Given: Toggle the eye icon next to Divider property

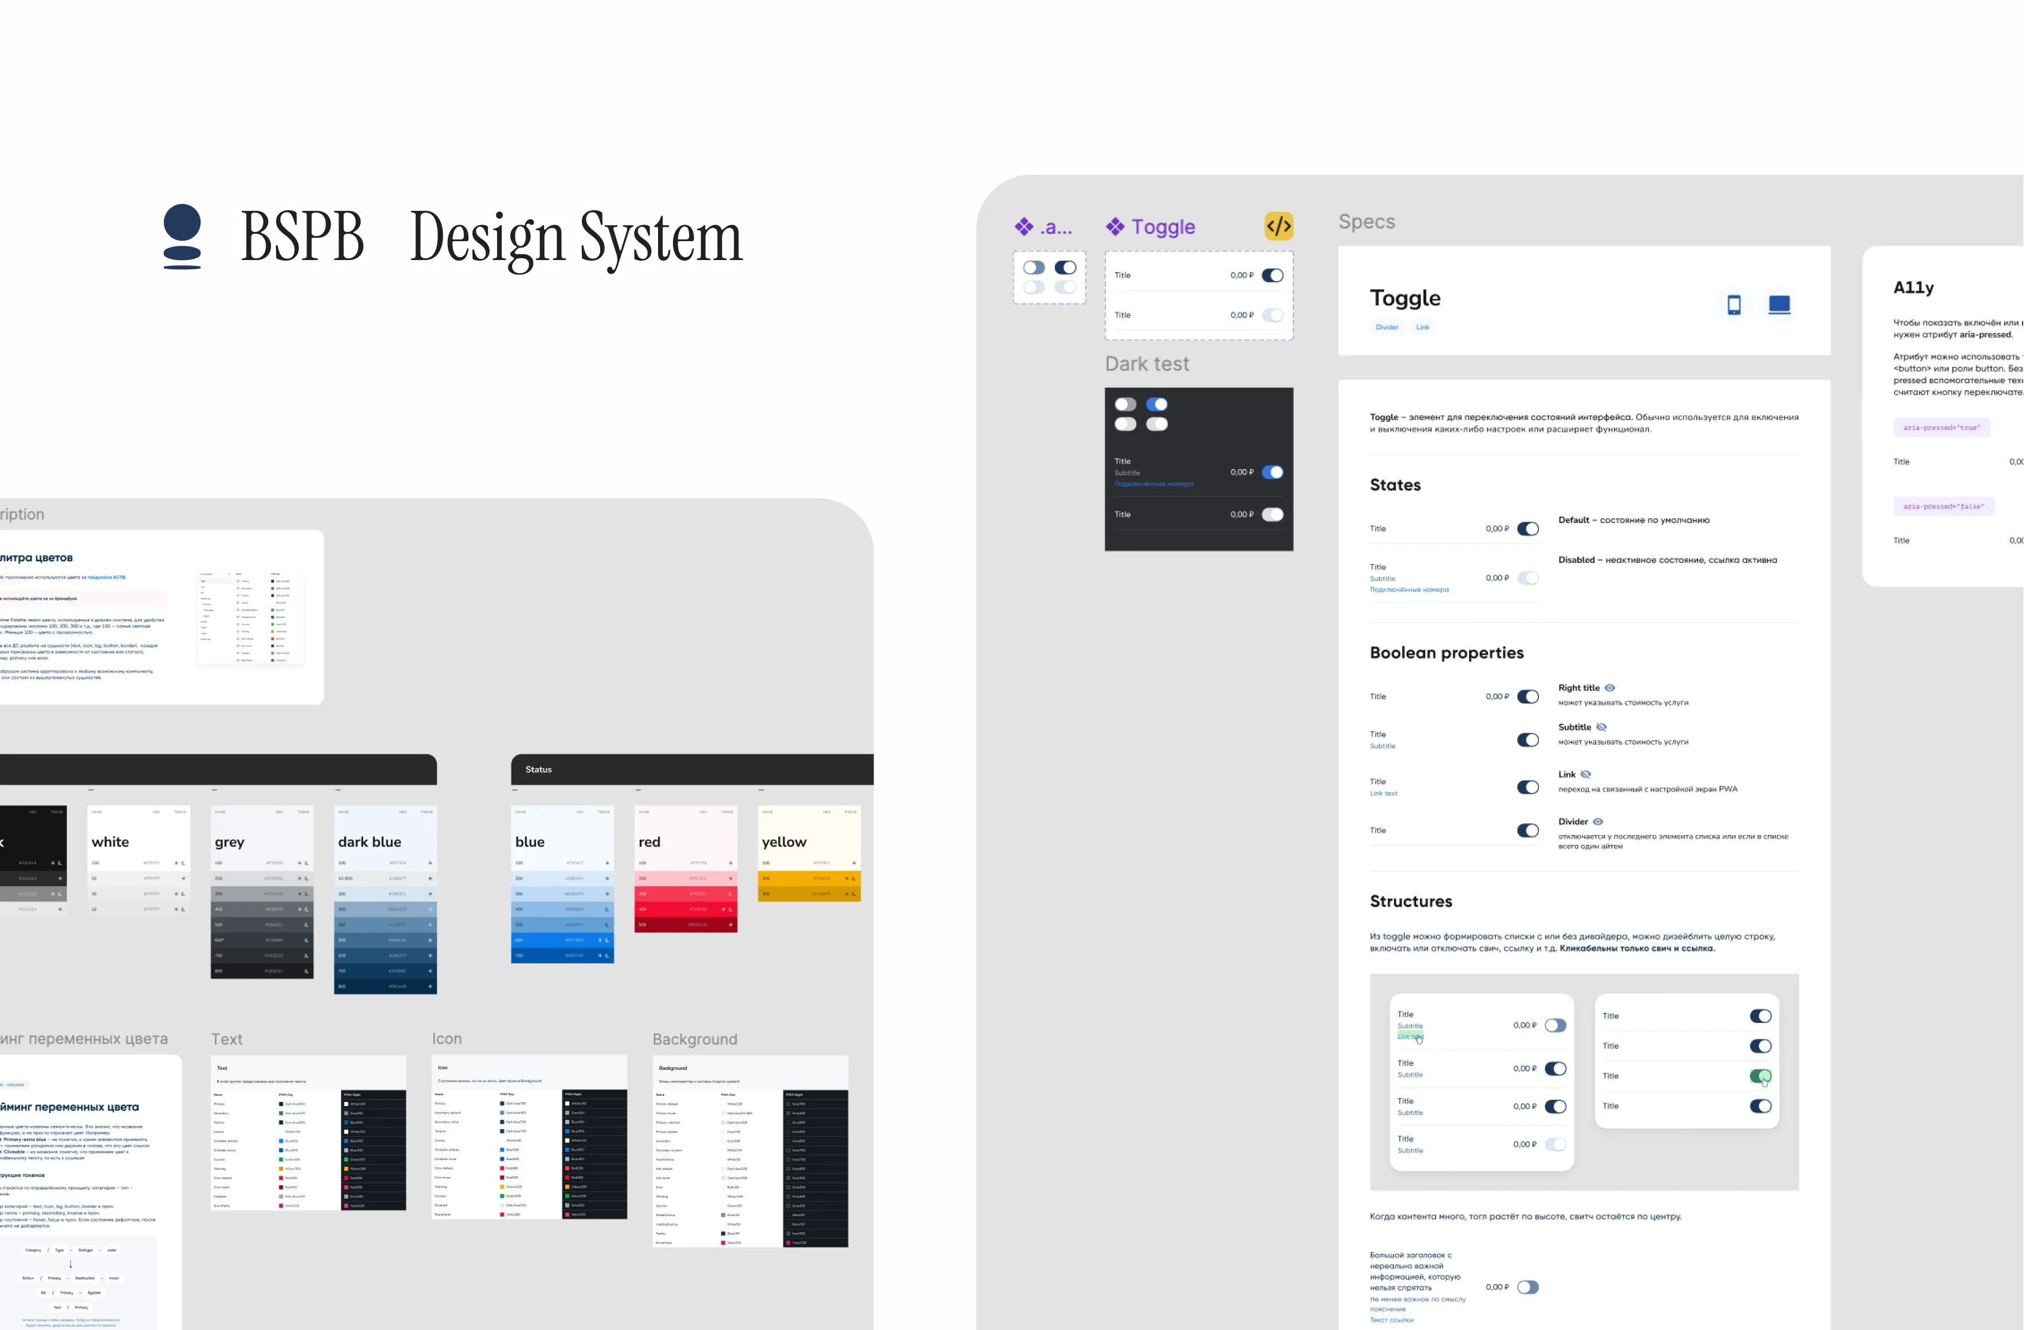Looking at the screenshot, I should [x=1598, y=821].
